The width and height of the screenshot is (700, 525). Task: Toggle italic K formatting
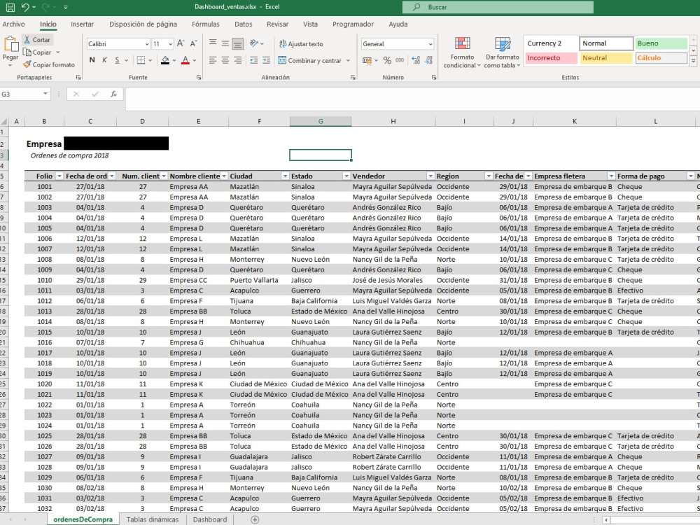coord(104,59)
